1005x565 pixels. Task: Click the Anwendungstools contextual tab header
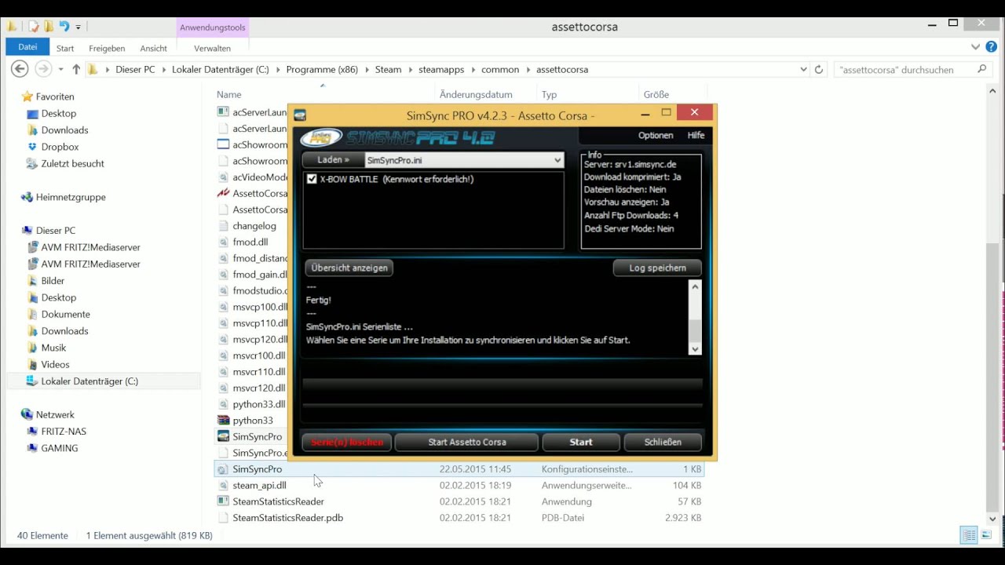[212, 27]
